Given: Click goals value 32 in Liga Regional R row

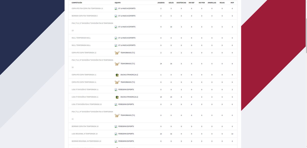Looking at the screenshot, I should tap(171, 134).
